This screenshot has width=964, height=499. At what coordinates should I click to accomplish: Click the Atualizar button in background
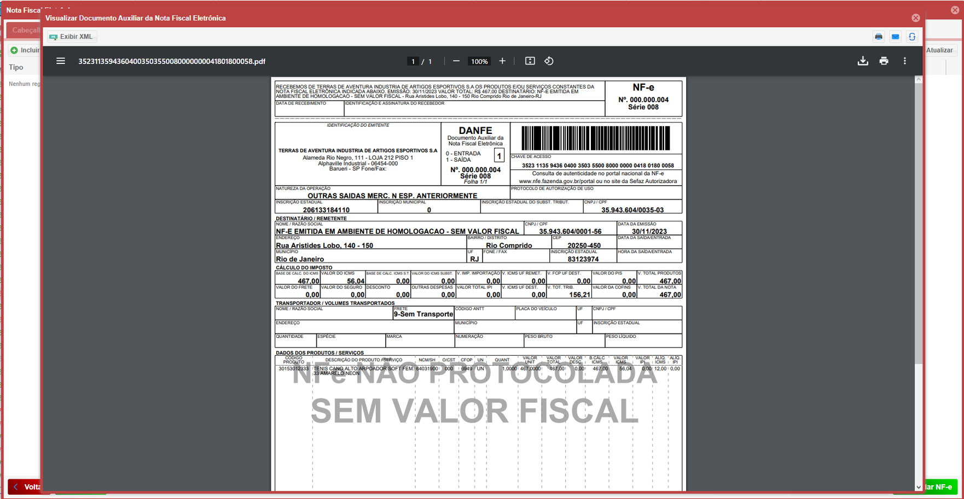point(939,50)
